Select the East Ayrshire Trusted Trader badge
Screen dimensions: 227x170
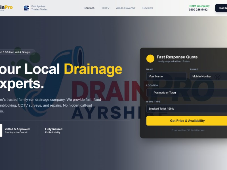pyautogui.click(x=35, y=8)
